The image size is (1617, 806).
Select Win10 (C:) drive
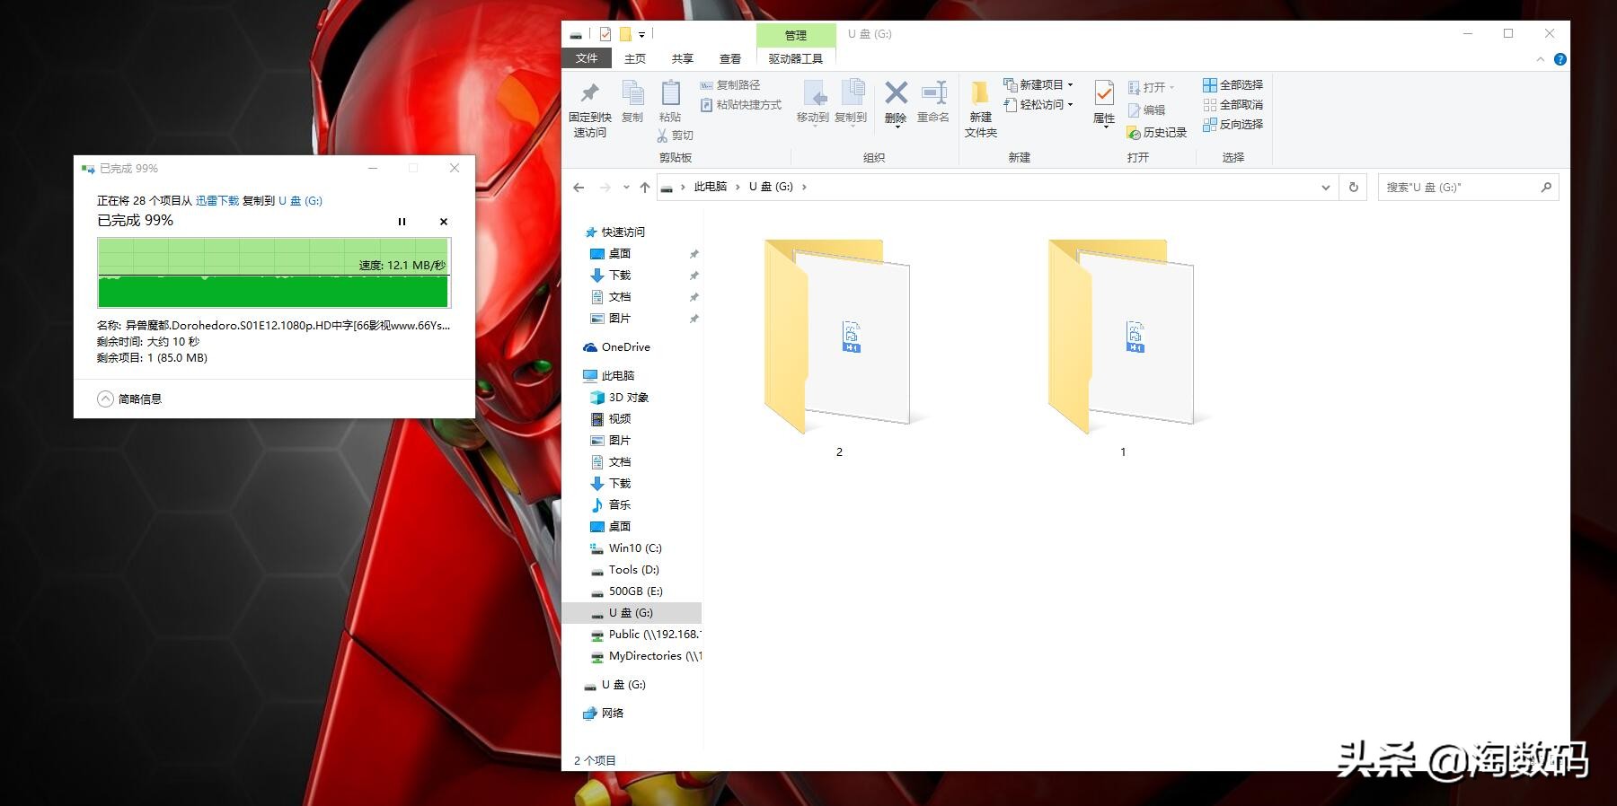pos(626,548)
